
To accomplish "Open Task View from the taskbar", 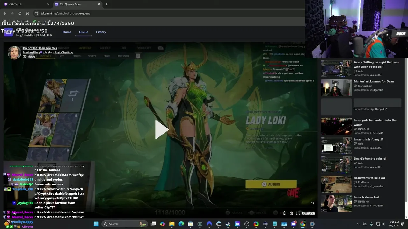I will click(x=153, y=224).
